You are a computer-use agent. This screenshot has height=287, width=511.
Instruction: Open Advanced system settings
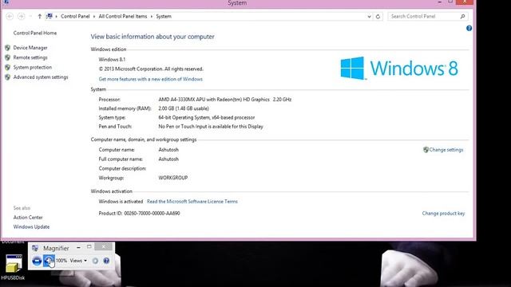[41, 77]
